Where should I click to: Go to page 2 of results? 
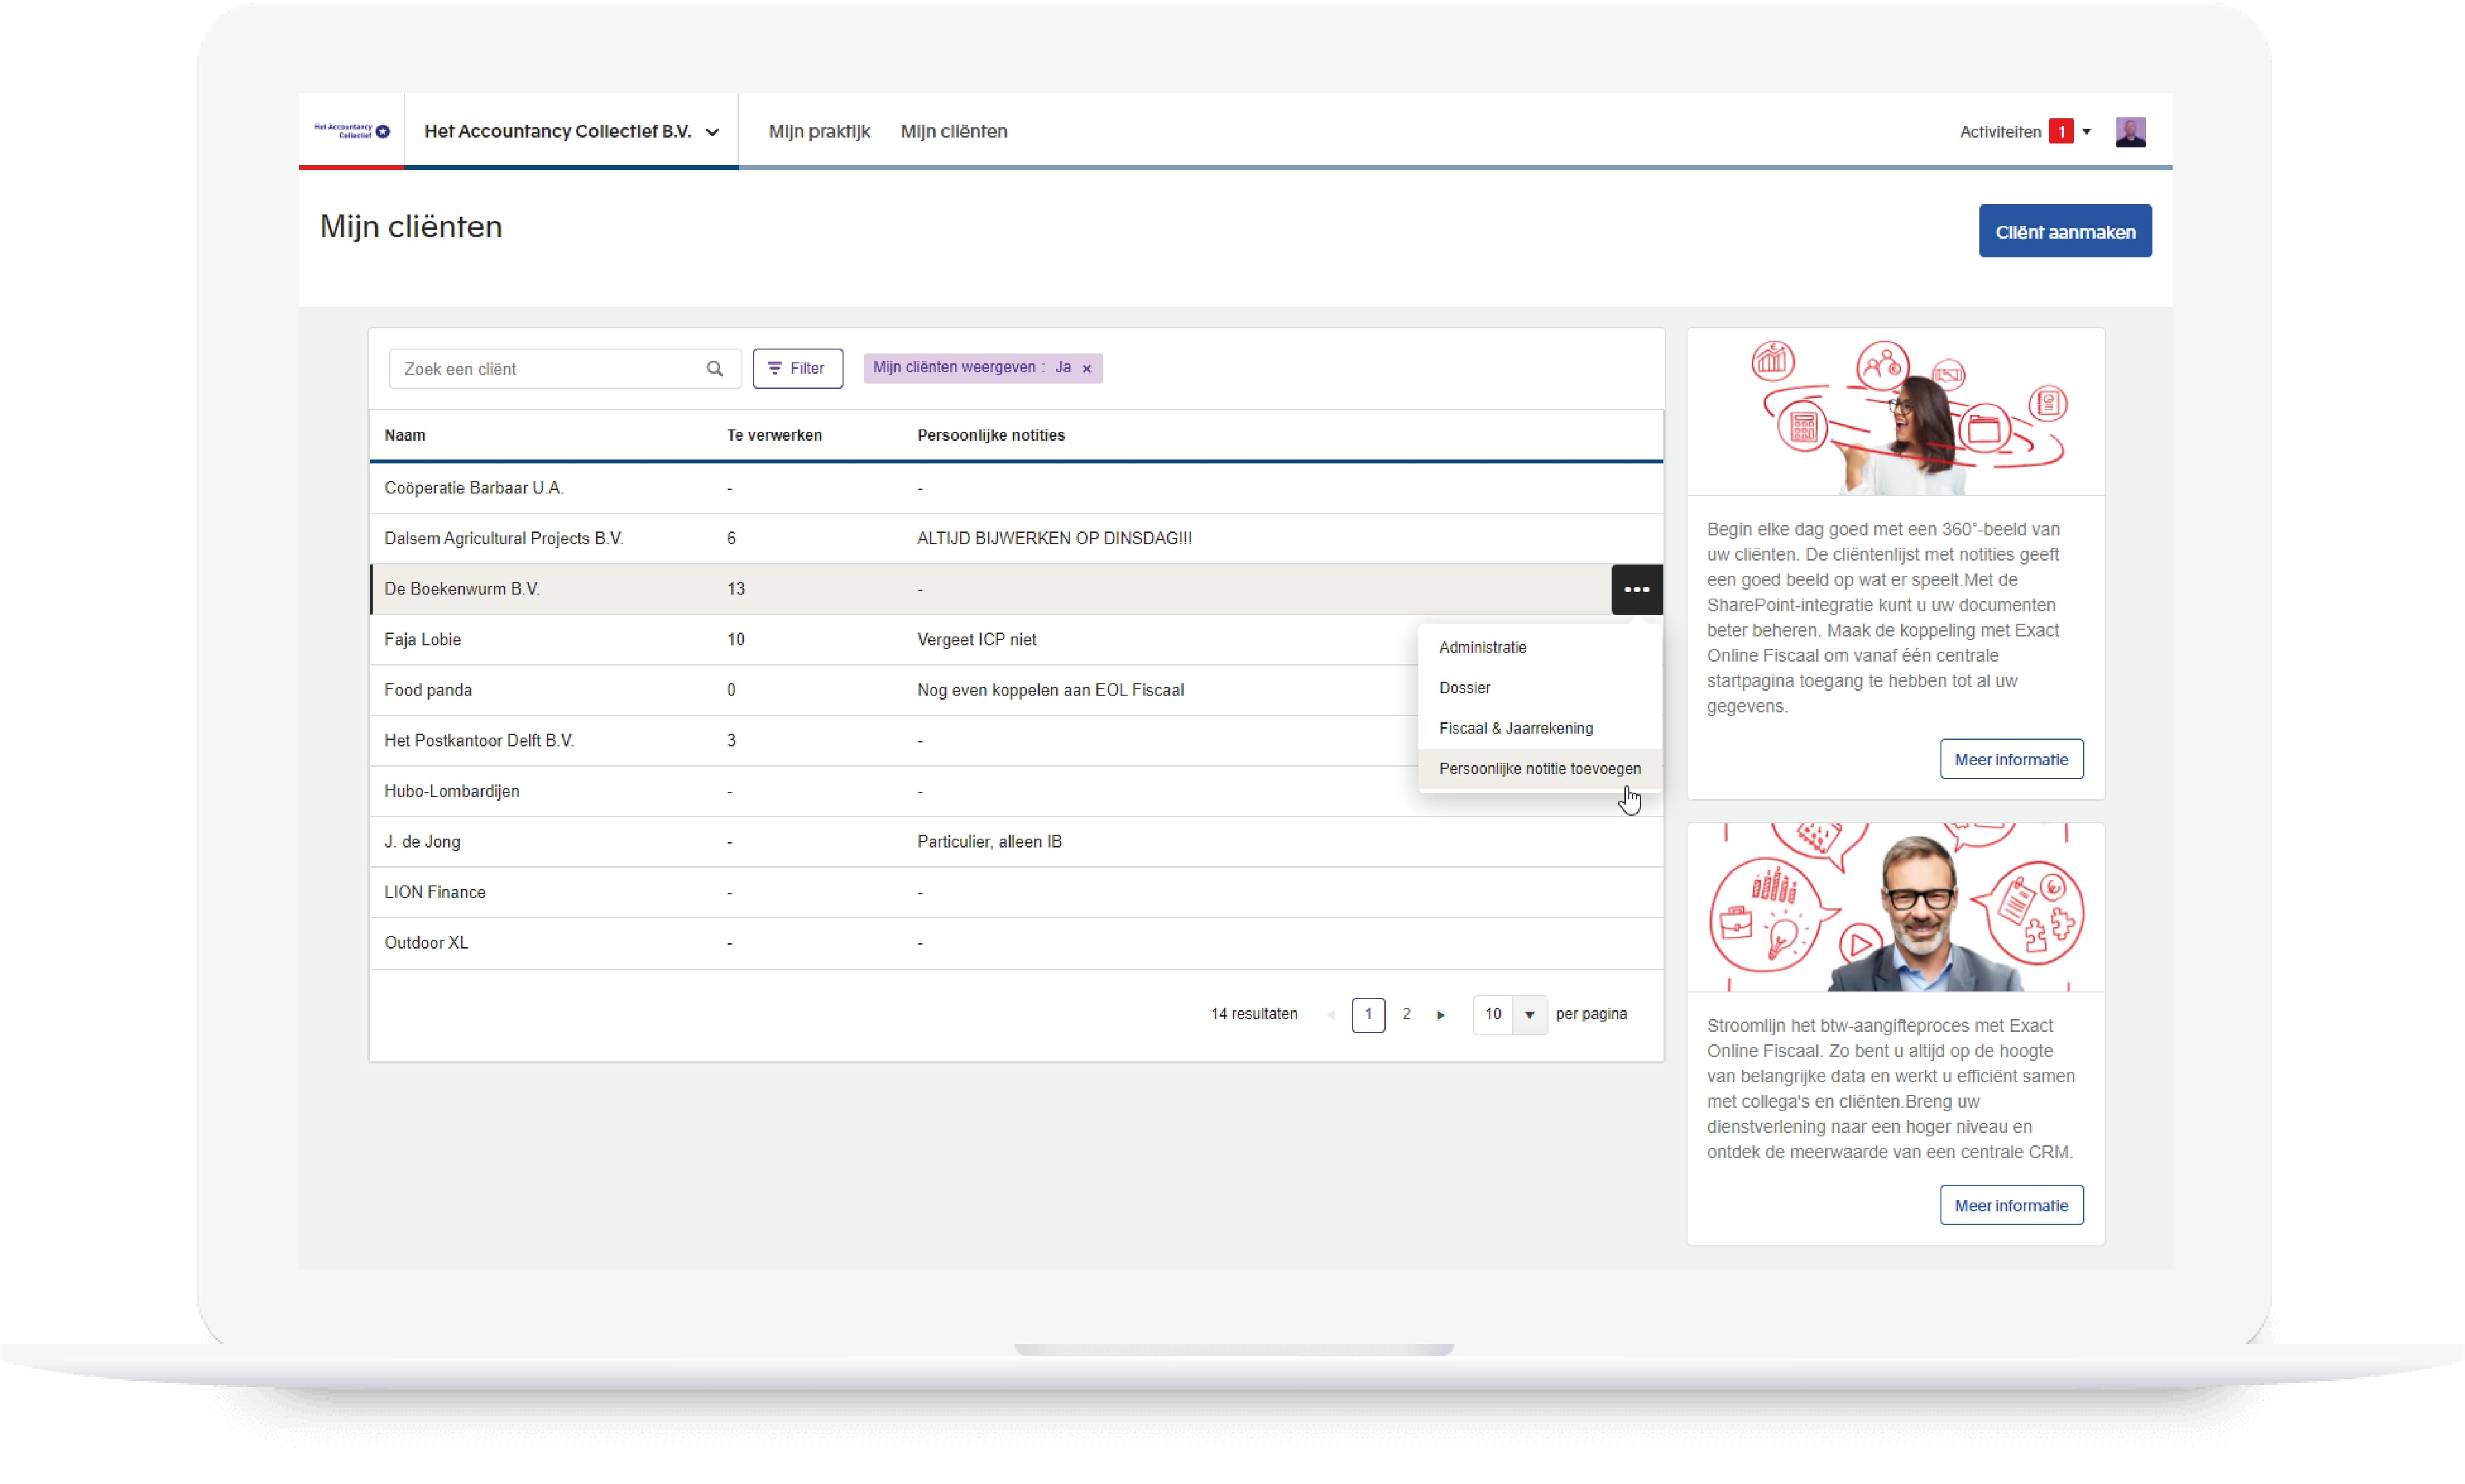pyautogui.click(x=1406, y=1014)
